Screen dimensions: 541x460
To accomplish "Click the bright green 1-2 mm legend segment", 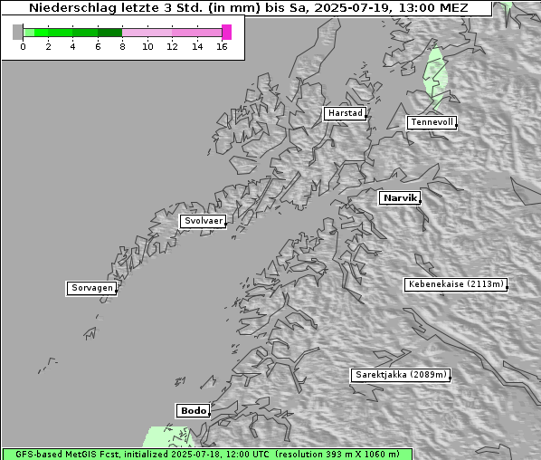I will pyautogui.click(x=42, y=33).
